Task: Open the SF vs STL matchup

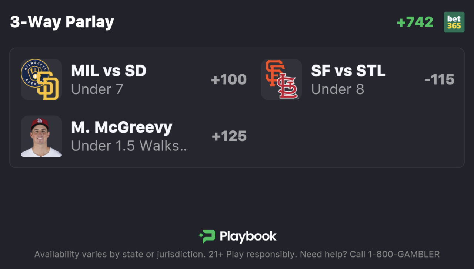Action: [x=348, y=71]
